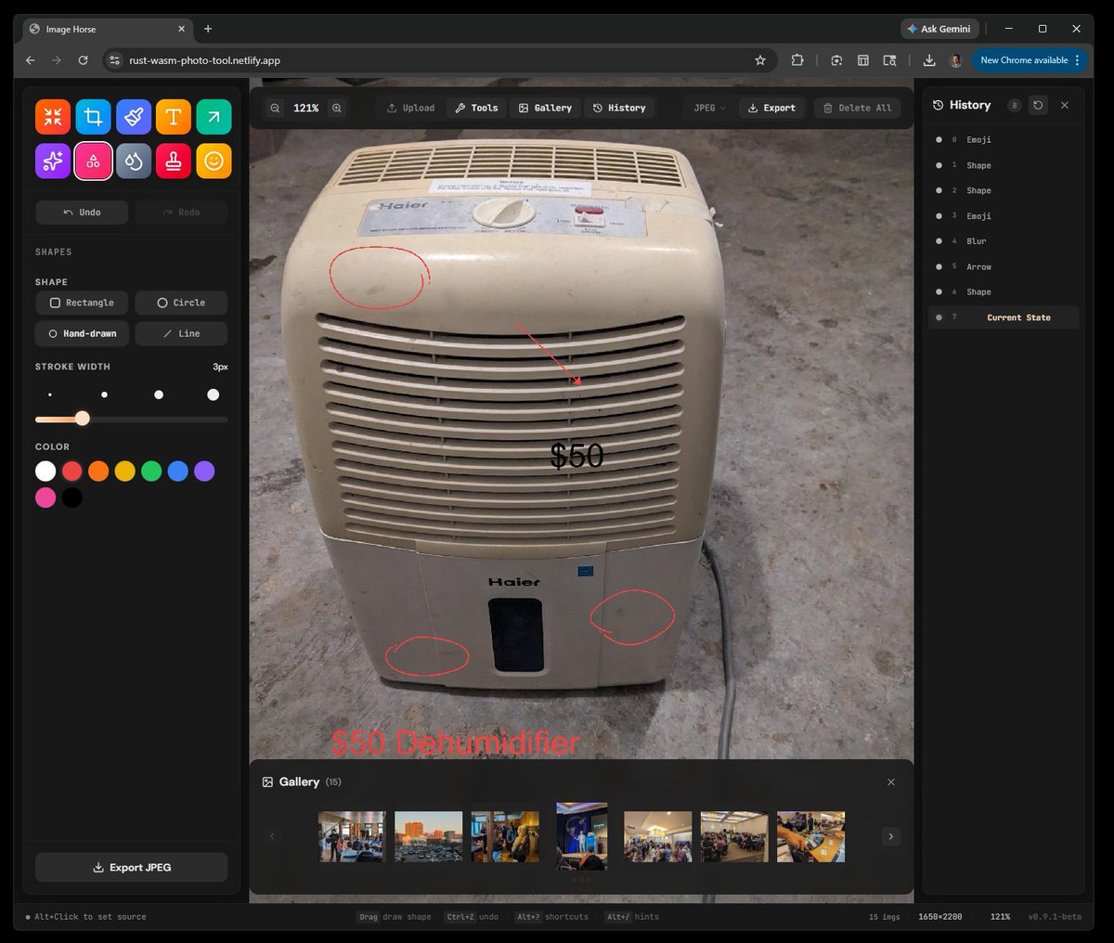The image size is (1114, 943).
Task: Toggle the History panel button
Action: [x=619, y=108]
